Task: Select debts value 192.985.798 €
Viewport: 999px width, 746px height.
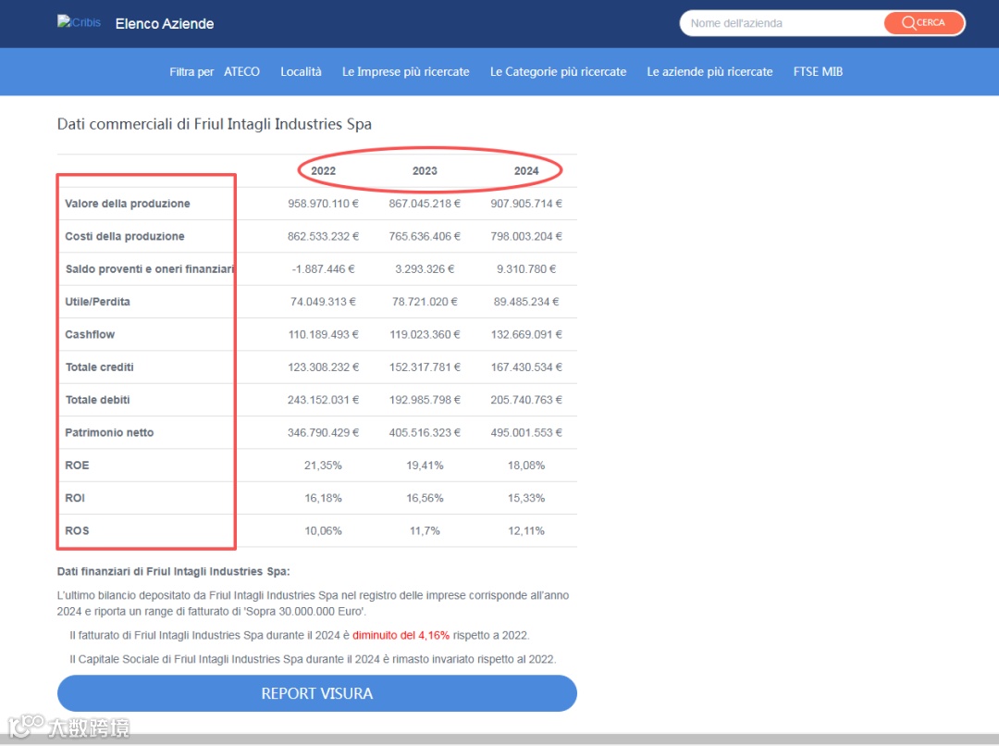Action: point(425,400)
